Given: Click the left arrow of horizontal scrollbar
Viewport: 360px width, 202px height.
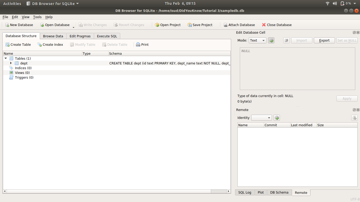Looking at the screenshot, I should (x=5, y=191).
